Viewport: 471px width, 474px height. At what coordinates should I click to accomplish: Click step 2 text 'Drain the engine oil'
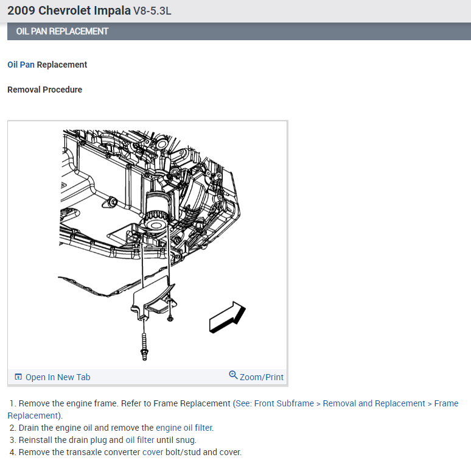(x=55, y=428)
